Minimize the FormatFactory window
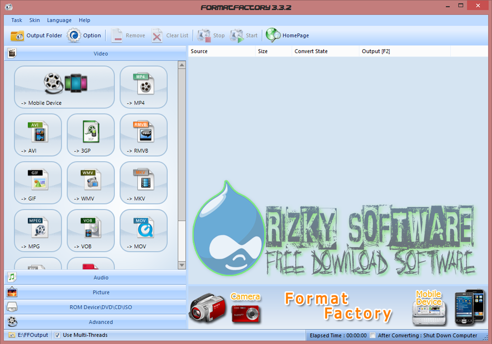This screenshot has height=344, width=492. (448, 6)
